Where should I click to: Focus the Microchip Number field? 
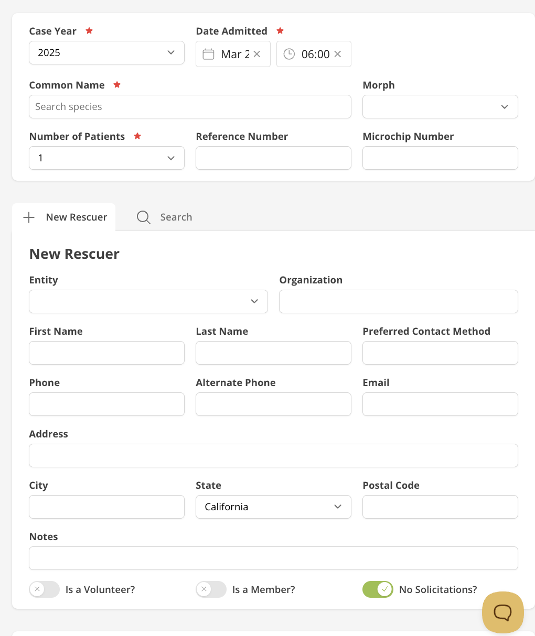click(x=440, y=158)
